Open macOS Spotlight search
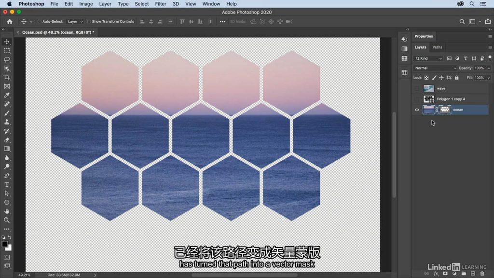The height and width of the screenshot is (278, 494). pyautogui.click(x=472, y=4)
